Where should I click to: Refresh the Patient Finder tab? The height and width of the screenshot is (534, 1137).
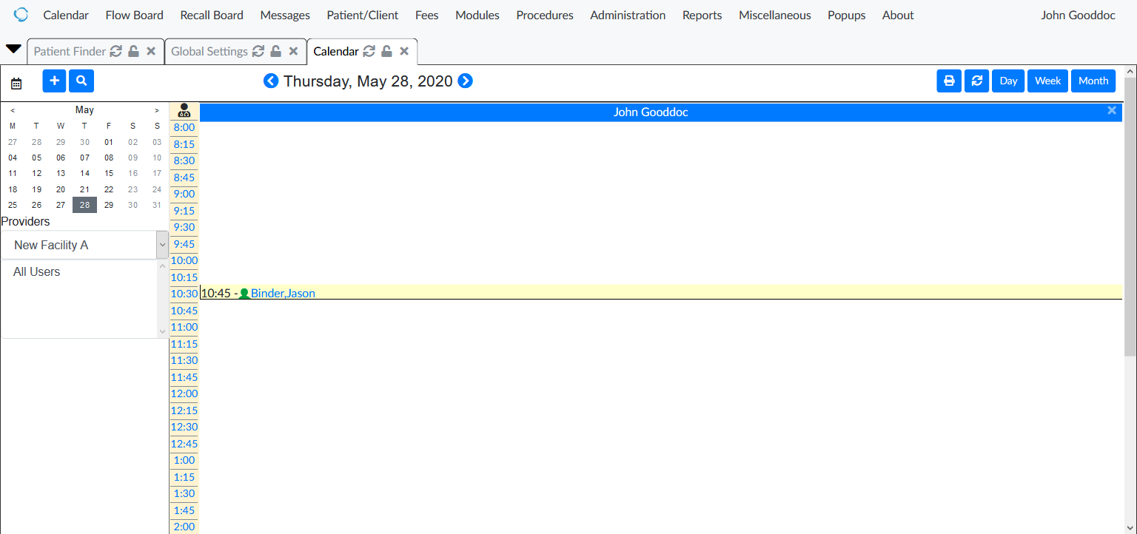117,51
